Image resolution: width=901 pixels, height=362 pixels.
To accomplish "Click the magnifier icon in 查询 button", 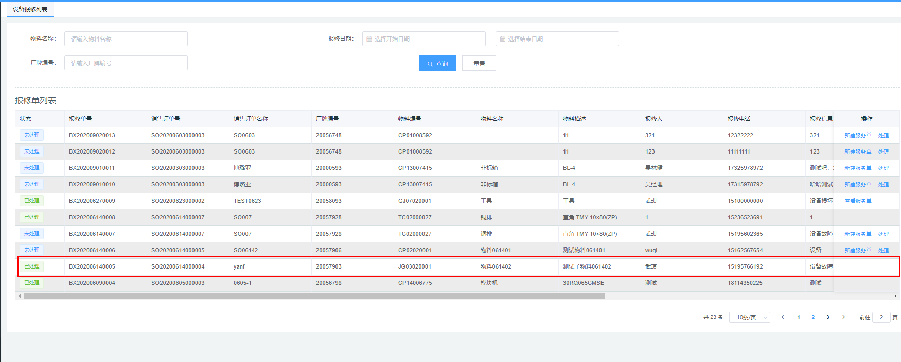I will coord(430,64).
